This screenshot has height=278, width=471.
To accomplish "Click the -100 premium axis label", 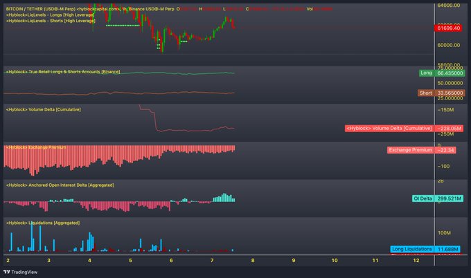I will pyautogui.click(x=443, y=166).
